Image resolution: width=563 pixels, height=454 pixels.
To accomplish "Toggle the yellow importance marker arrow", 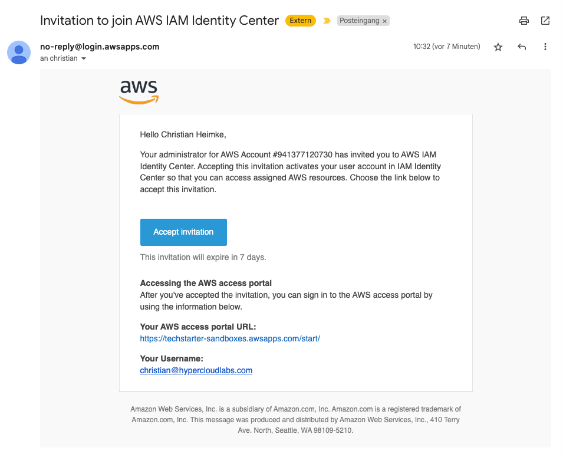I will 327,21.
